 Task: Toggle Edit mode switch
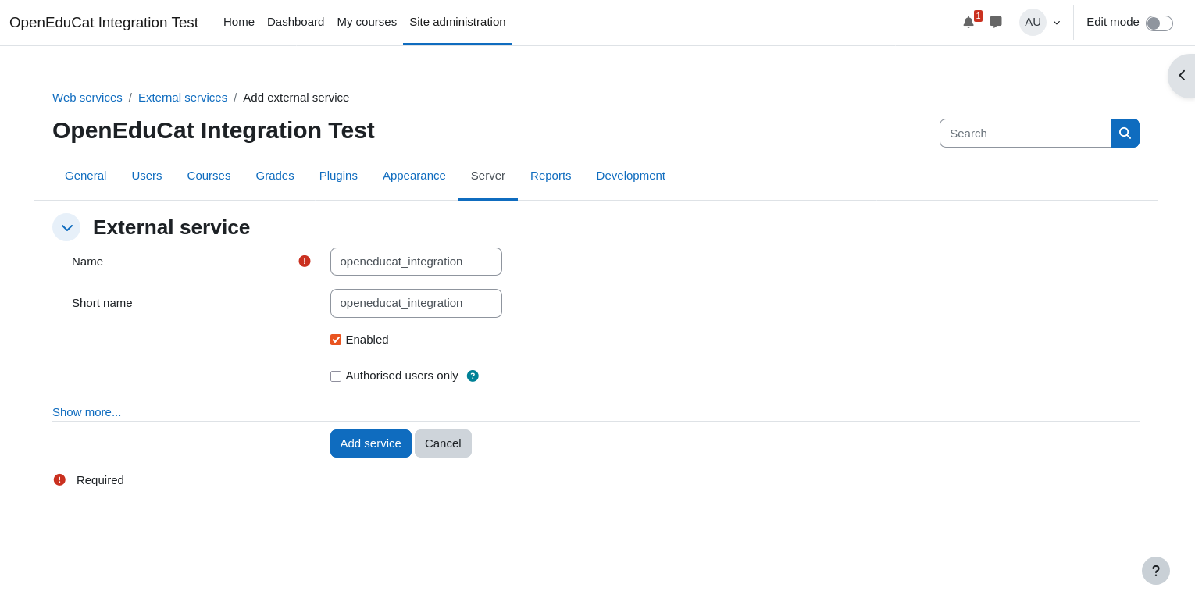click(1159, 23)
